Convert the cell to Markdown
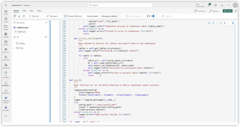The image size is (240, 127). [209, 23]
